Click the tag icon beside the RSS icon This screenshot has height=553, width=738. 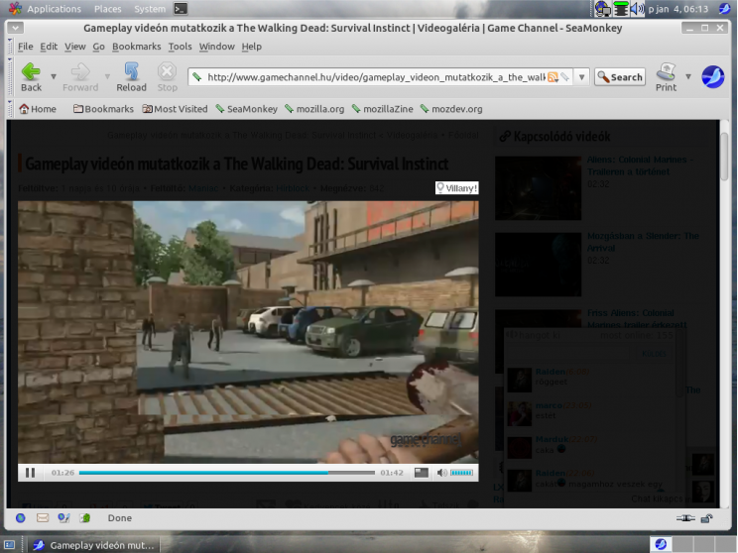[x=564, y=77]
